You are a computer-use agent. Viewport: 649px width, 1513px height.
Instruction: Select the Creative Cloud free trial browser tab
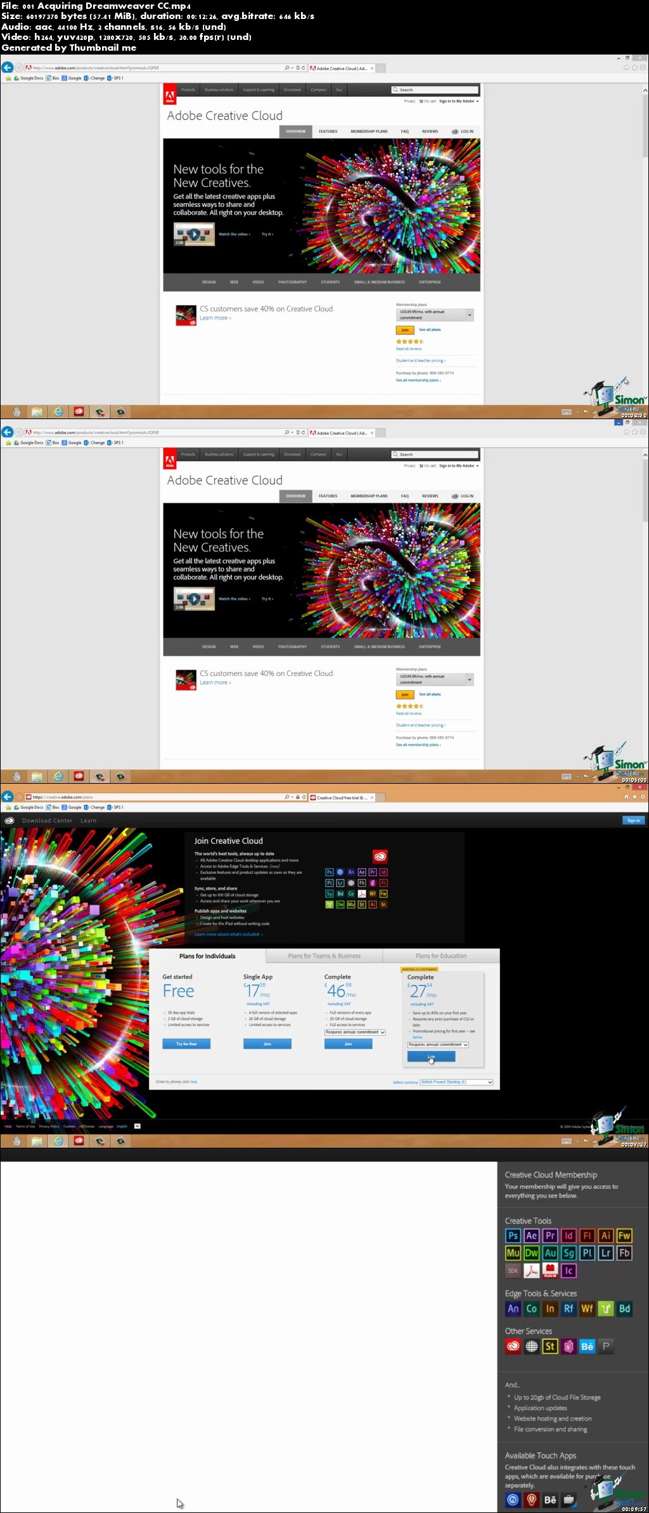(x=341, y=798)
